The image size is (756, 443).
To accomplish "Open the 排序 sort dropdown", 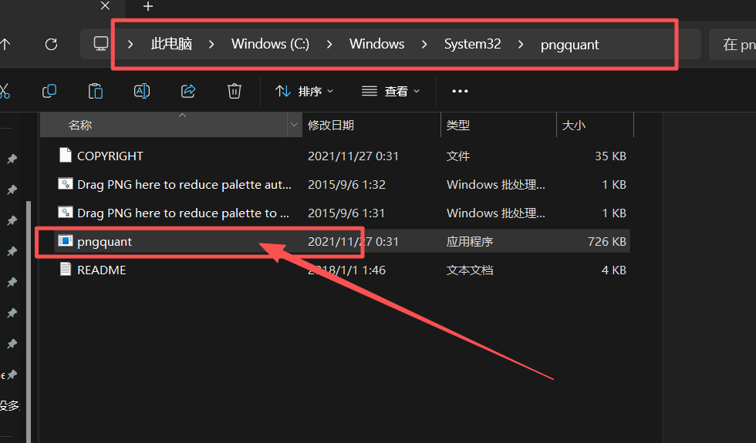I will [x=304, y=91].
